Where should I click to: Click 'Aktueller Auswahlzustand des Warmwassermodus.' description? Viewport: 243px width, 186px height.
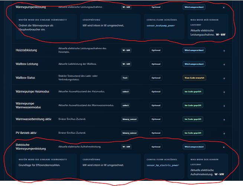tap(86, 105)
